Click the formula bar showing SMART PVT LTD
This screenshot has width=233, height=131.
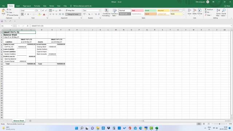pyautogui.click(x=130, y=26)
